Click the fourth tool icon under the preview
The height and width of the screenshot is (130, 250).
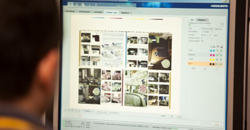(x=76, y=110)
